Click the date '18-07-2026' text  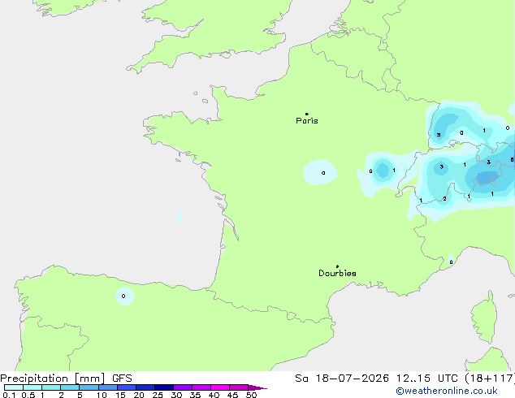click(x=353, y=379)
